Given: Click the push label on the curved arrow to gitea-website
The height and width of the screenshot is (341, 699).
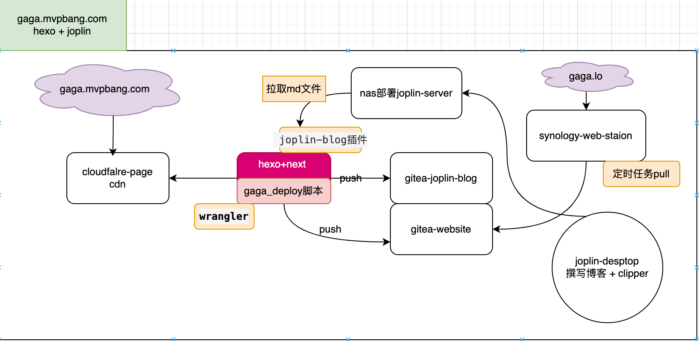Looking at the screenshot, I should point(330,229).
